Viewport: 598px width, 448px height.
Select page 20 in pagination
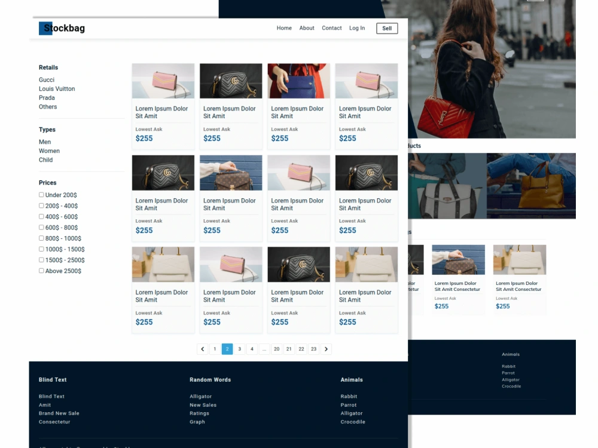click(276, 349)
